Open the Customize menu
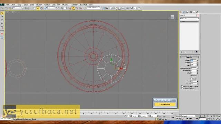Viewport: 221px width, 124px height. pos(74,5)
